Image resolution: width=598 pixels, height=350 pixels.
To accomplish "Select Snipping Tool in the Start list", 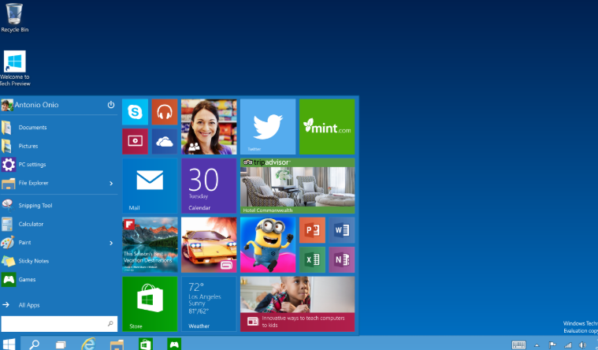I will [35, 205].
